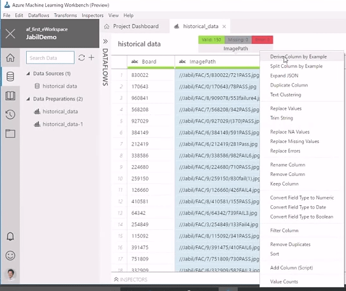This screenshot has height=291, width=346.
Task: Open the Notebooks book icon
Action: (x=10, y=96)
